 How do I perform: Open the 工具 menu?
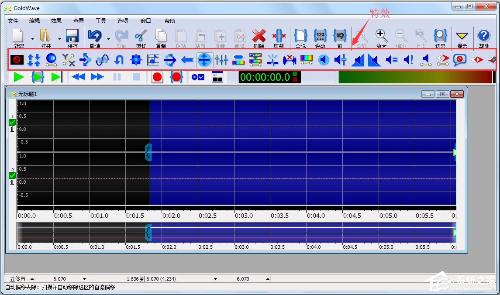click(x=101, y=21)
